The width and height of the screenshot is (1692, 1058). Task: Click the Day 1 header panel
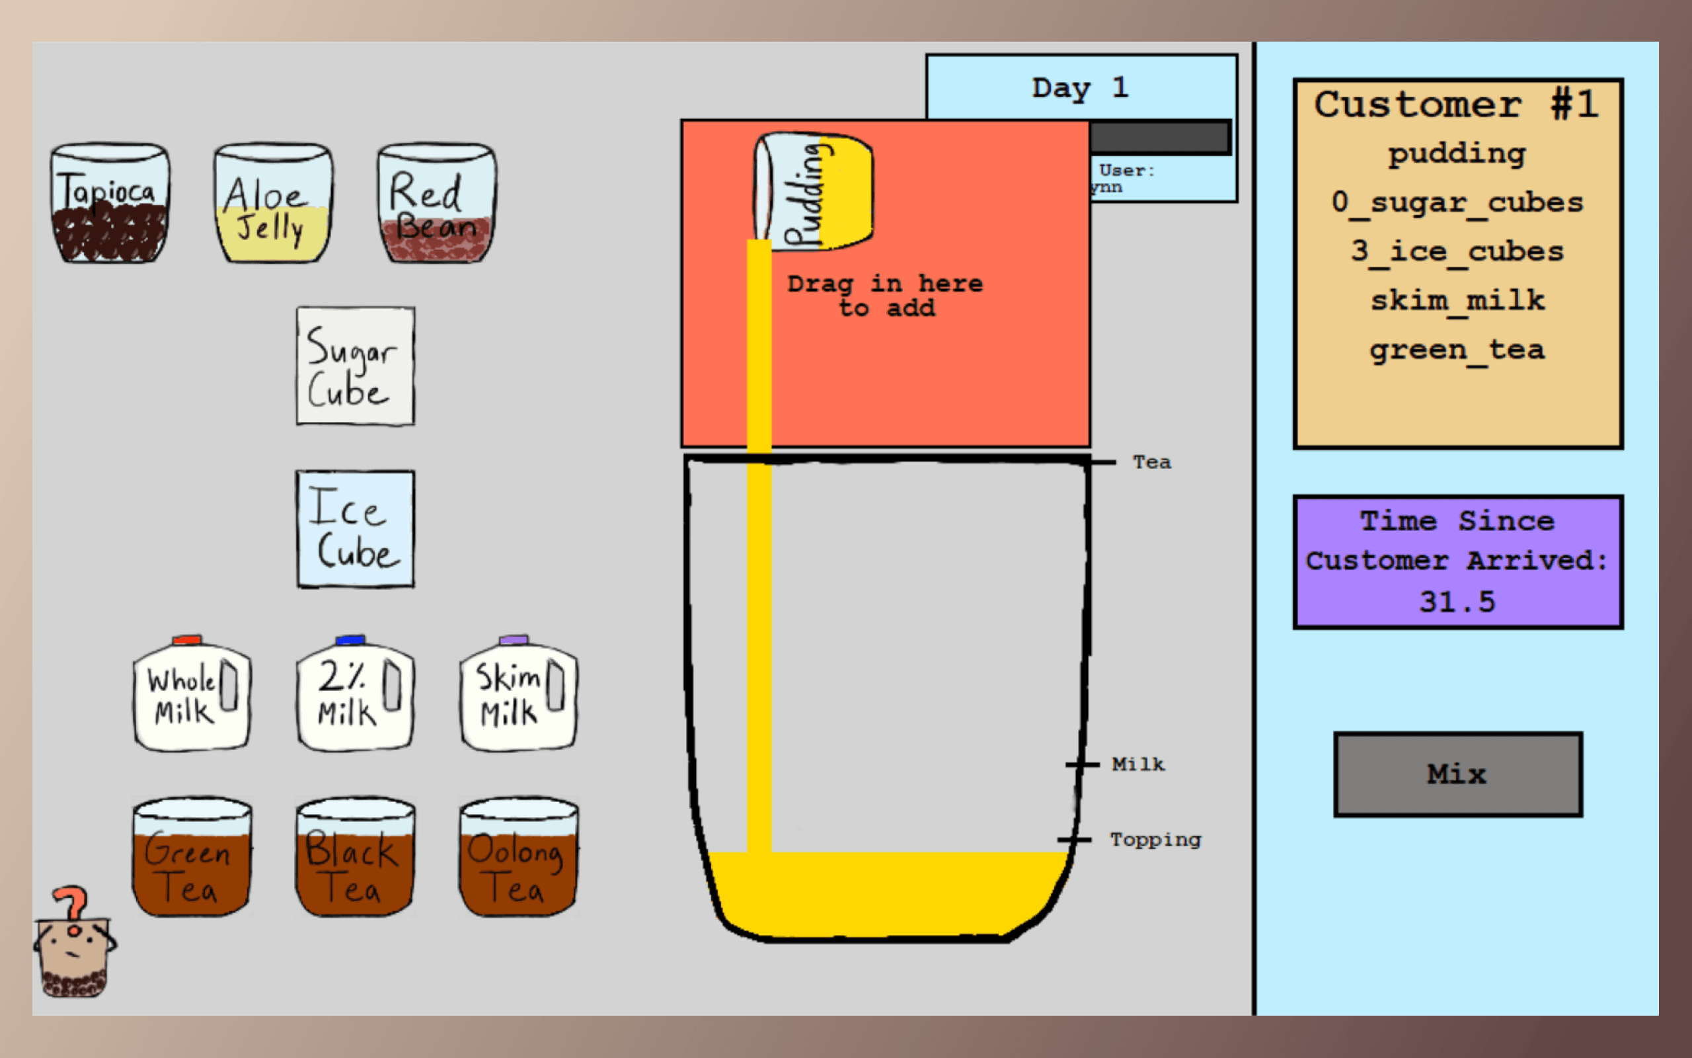point(1081,87)
